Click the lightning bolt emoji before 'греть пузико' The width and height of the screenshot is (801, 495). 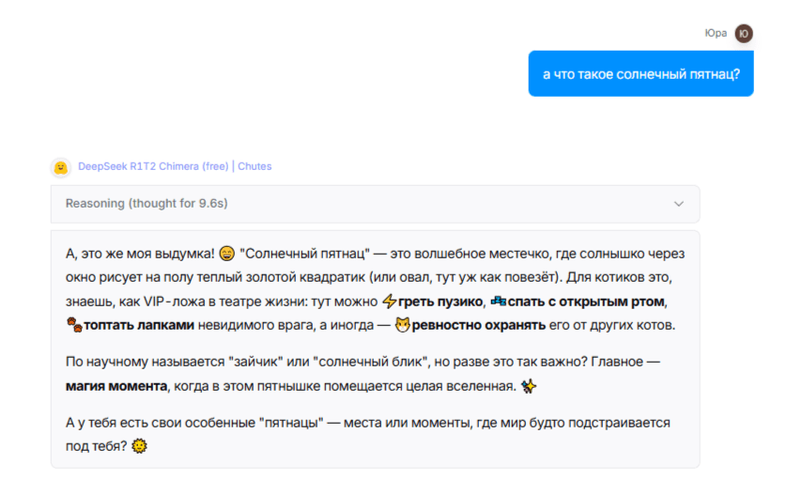tap(390, 302)
